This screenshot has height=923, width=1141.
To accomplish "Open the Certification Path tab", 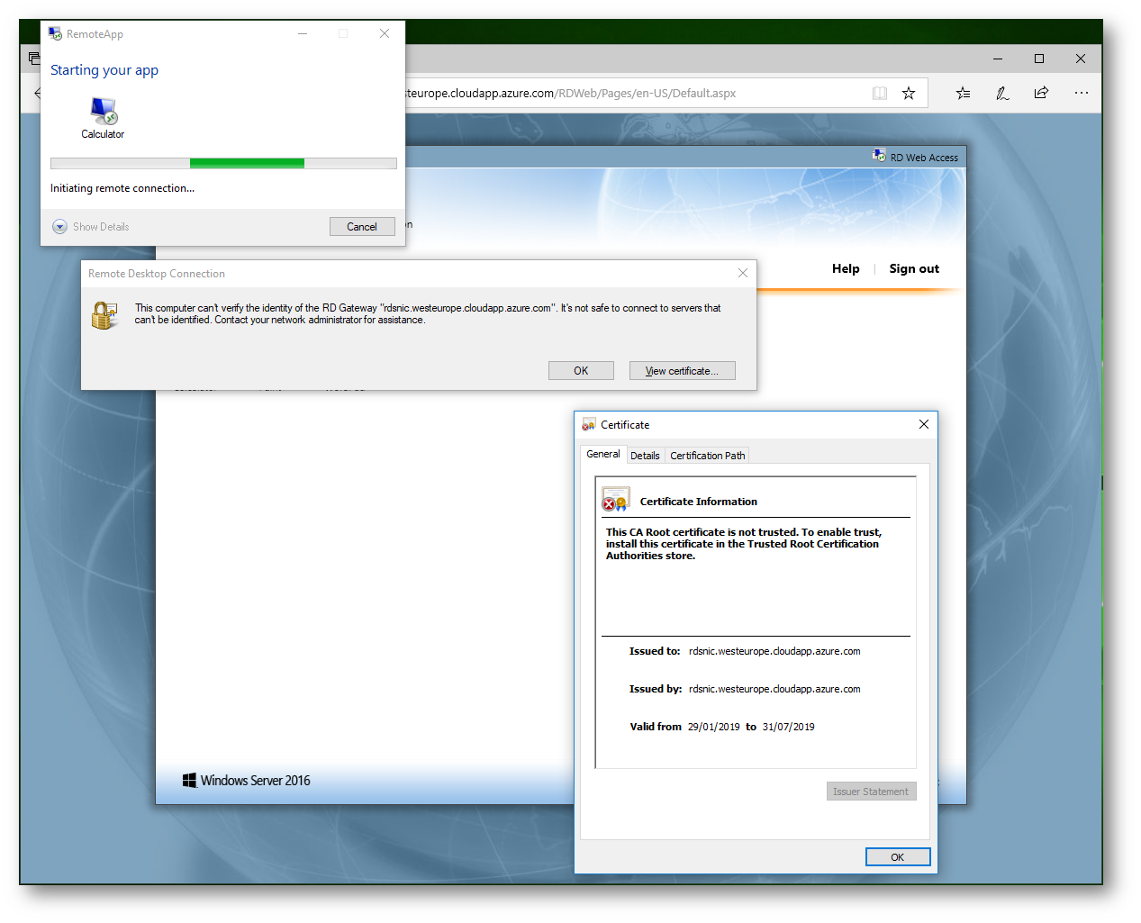I will coord(708,456).
